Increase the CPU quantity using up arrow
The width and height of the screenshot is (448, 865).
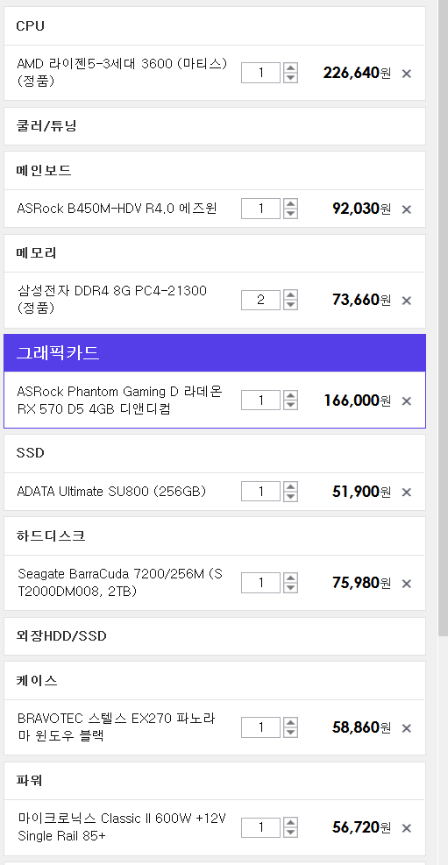pyautogui.click(x=290, y=67)
